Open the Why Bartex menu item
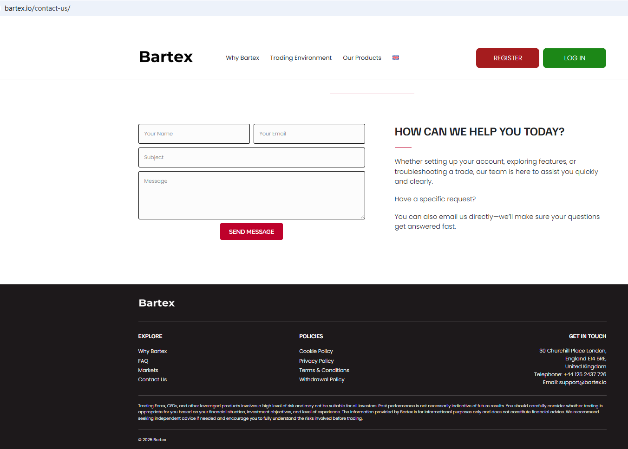This screenshot has height=449, width=628. [x=242, y=58]
